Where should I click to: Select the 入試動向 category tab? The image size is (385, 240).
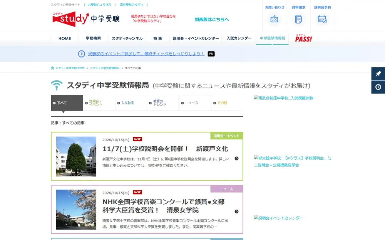coord(131,103)
